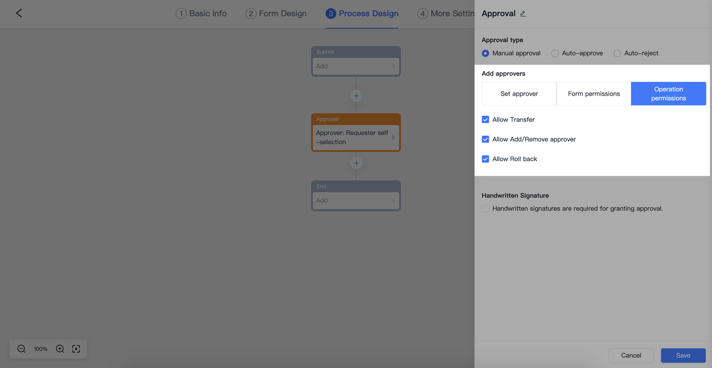
Task: Expand the Submit node chevron
Action: [x=393, y=66]
